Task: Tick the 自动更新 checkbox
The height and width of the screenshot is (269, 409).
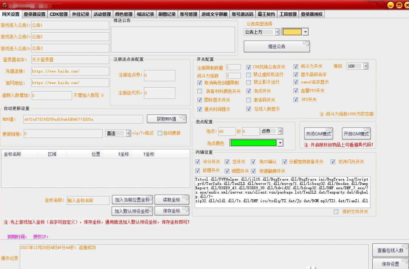Action: pos(160,133)
